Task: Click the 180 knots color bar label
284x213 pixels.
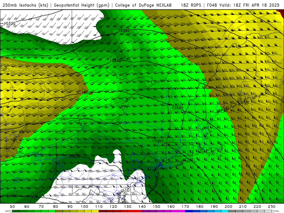Action: coord(200,207)
